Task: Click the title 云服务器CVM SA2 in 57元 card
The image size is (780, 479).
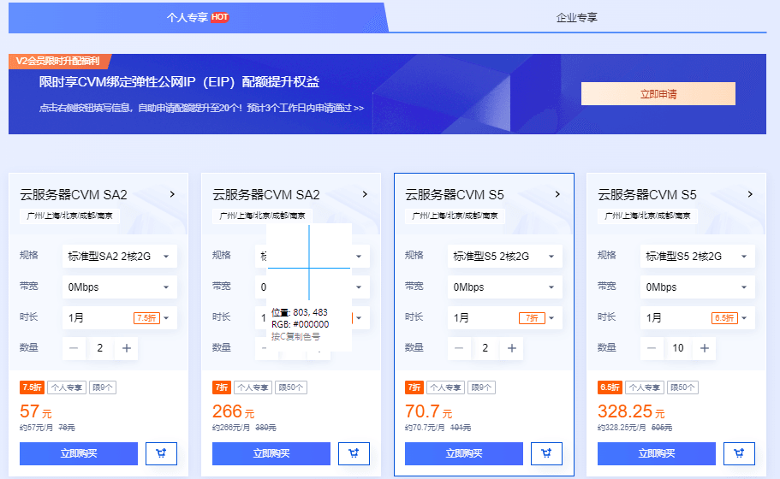Action: pos(74,195)
